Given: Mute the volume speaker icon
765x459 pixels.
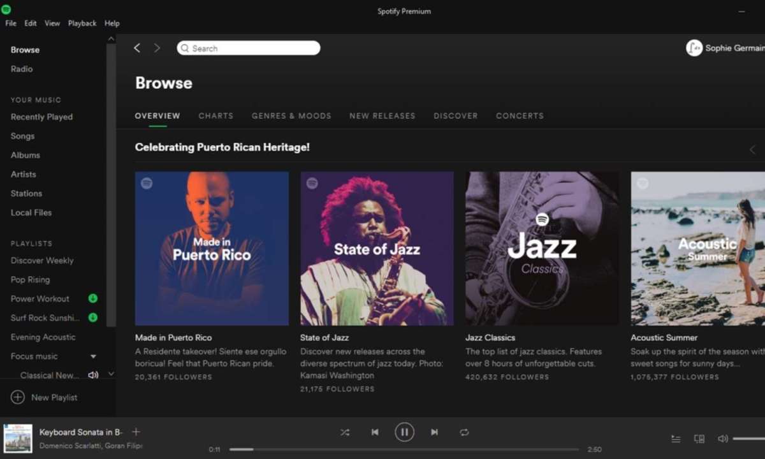Looking at the screenshot, I should tap(723, 439).
